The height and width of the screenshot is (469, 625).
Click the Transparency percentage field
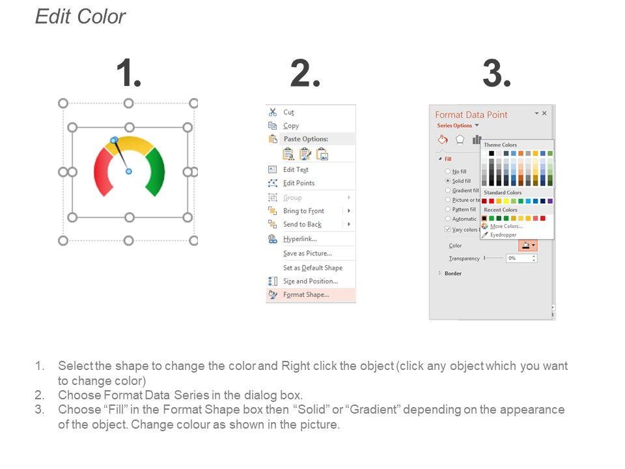[520, 259]
